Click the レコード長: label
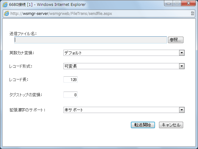Screen dimensions: 198x149 coord(19,79)
